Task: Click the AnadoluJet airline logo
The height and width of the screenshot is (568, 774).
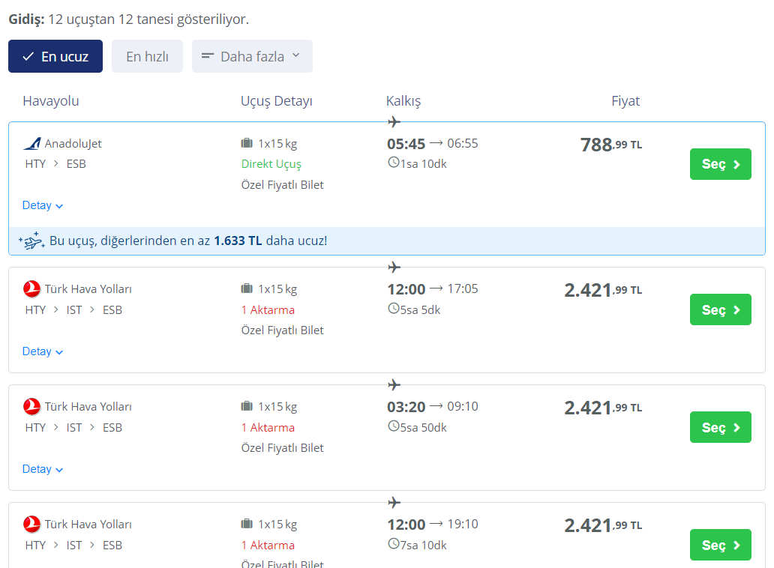Action: (x=32, y=143)
